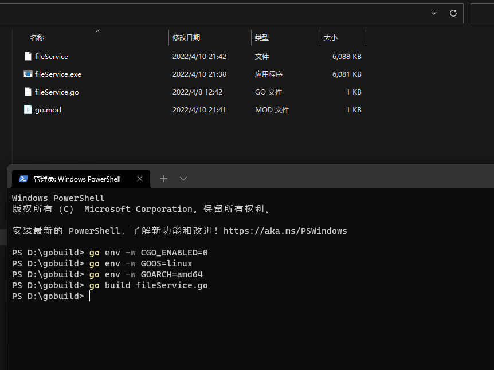494x370 pixels.
Task: Click the GO 文件 type cell
Action: point(269,92)
